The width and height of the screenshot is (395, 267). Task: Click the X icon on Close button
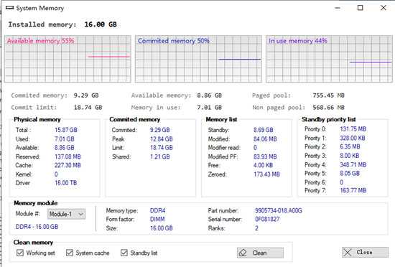coord(348,253)
